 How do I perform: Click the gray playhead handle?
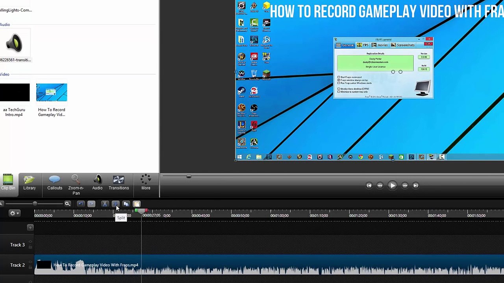click(x=141, y=211)
